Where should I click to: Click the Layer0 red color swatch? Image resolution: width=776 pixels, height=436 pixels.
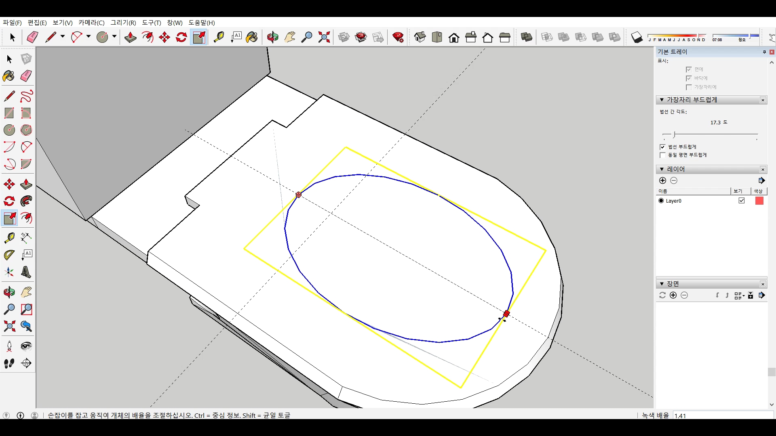[x=759, y=201]
